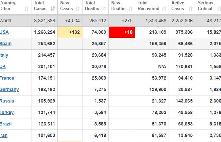Click the yellow +132 new cases cell

(x=70, y=32)
